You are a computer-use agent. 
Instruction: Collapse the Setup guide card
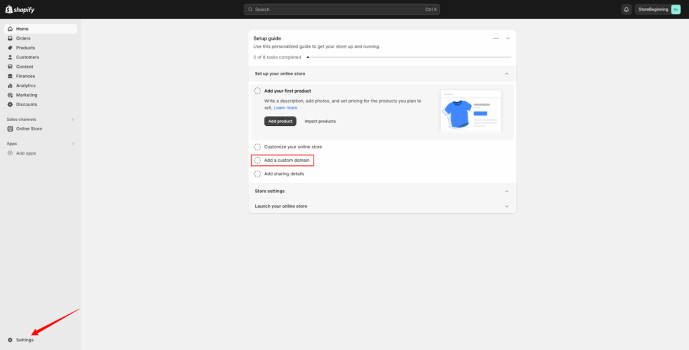pyautogui.click(x=508, y=38)
